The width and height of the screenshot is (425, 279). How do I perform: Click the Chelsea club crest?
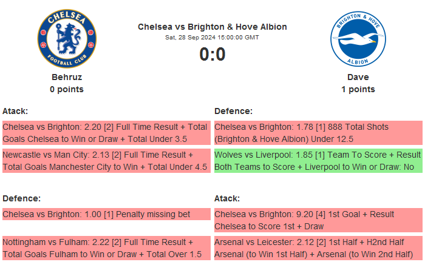67,39
